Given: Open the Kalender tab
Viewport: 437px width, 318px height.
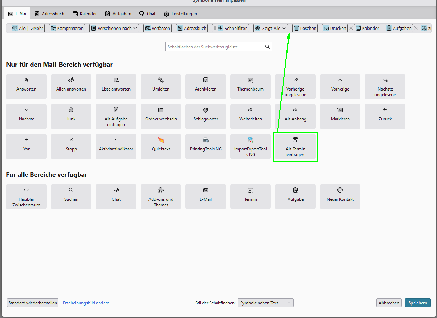Looking at the screenshot, I should click(x=85, y=14).
